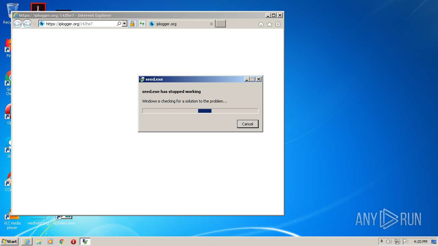Open the Start menu
438x246 pixels.
[x=10, y=242]
